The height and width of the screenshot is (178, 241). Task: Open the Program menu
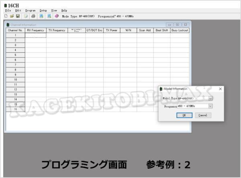[30, 10]
